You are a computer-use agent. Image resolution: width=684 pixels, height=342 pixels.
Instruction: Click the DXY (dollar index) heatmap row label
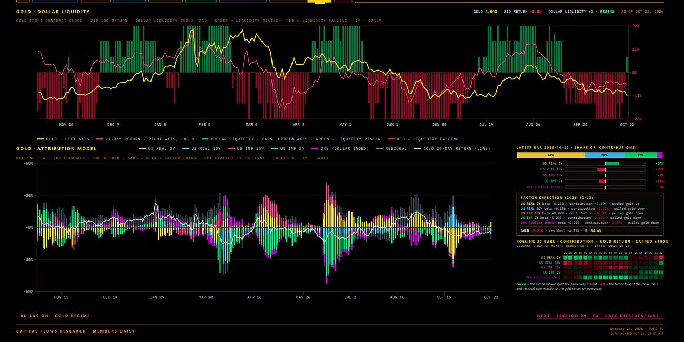click(x=544, y=277)
